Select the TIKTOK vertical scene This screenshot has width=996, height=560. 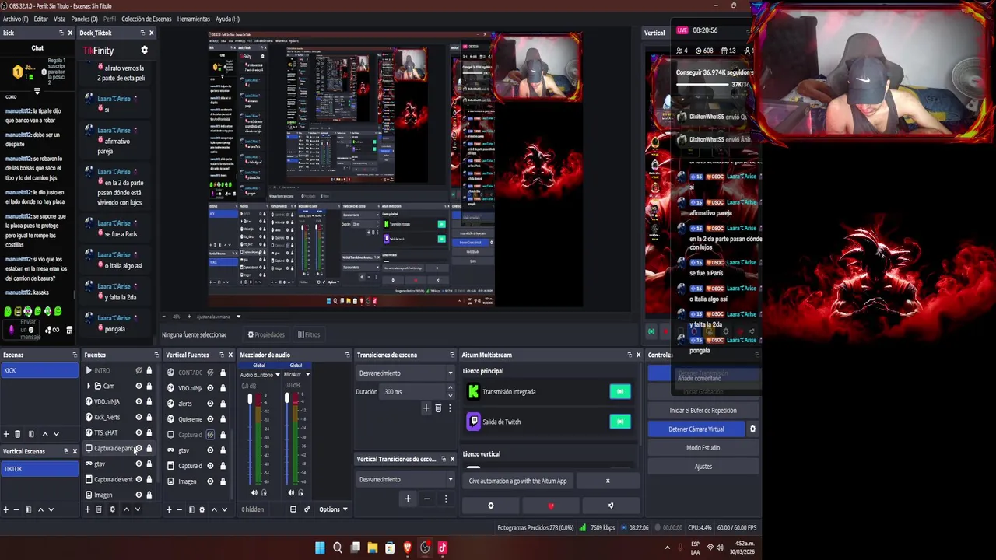(39, 469)
